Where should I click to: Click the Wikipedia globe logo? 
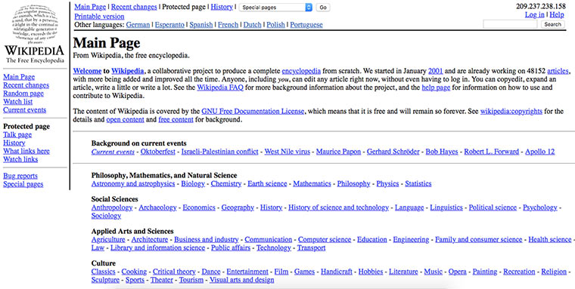pyautogui.click(x=35, y=24)
